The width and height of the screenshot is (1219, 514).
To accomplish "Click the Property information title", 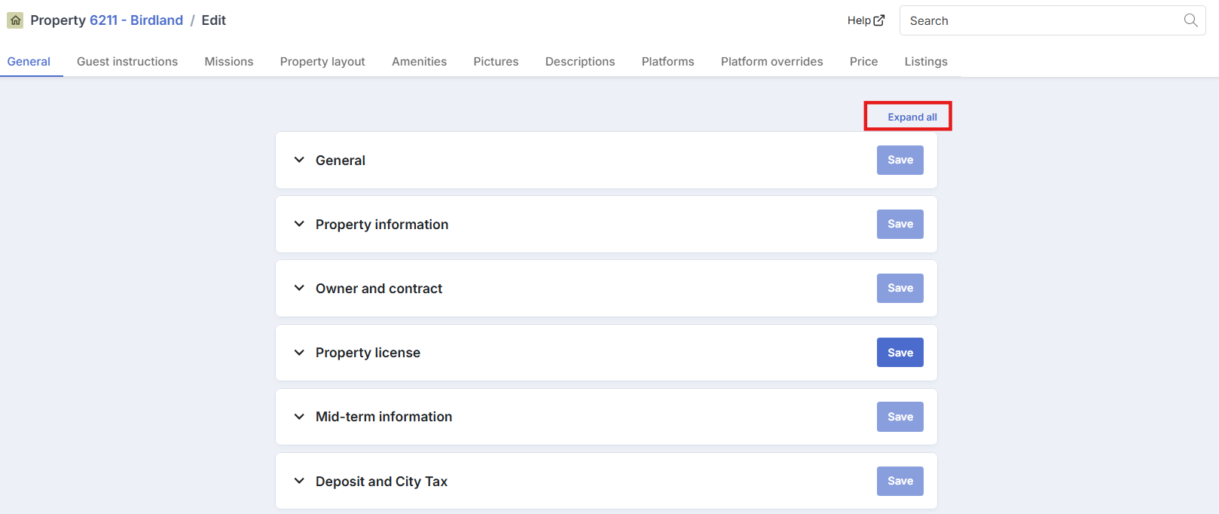I will [382, 225].
